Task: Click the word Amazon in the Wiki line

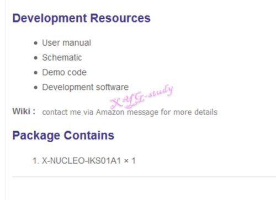Action: (x=110, y=112)
